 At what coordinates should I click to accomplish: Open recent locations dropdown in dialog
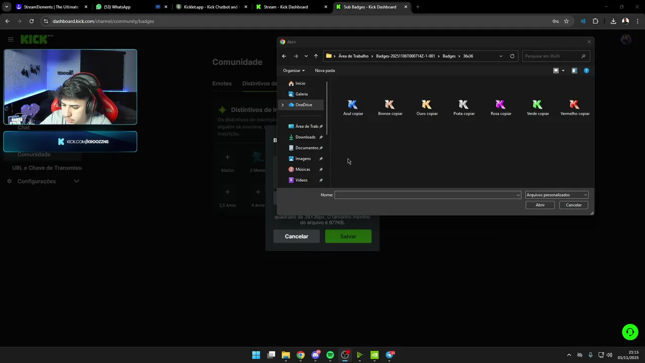click(306, 56)
